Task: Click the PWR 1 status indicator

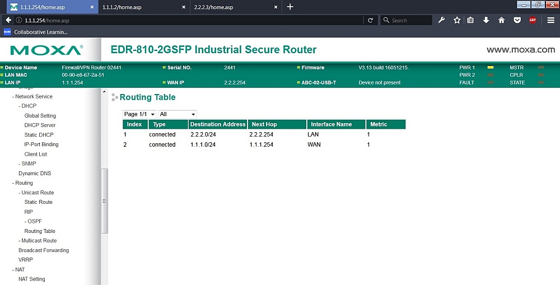Action: click(x=491, y=68)
